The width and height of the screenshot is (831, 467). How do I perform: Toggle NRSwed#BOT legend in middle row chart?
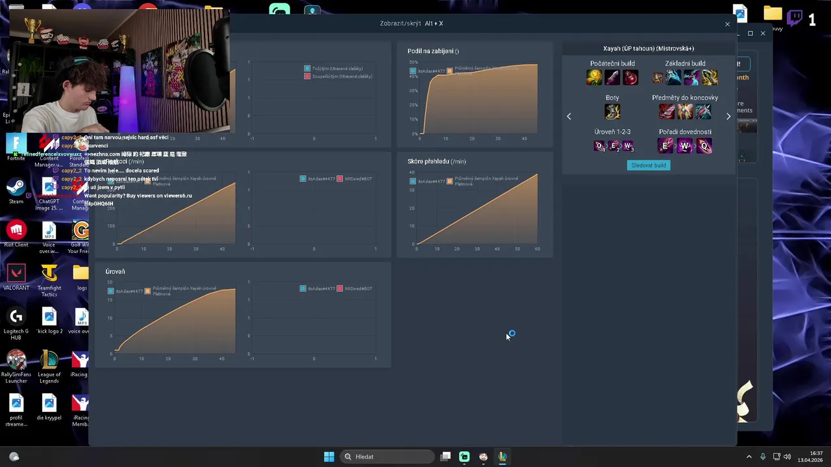point(354,178)
